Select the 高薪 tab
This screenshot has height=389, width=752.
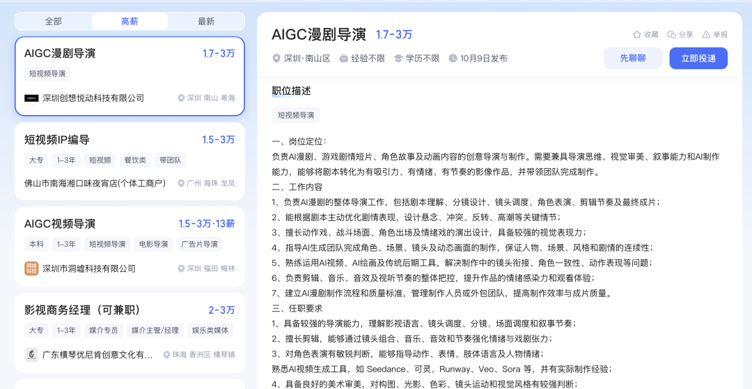pyautogui.click(x=130, y=21)
